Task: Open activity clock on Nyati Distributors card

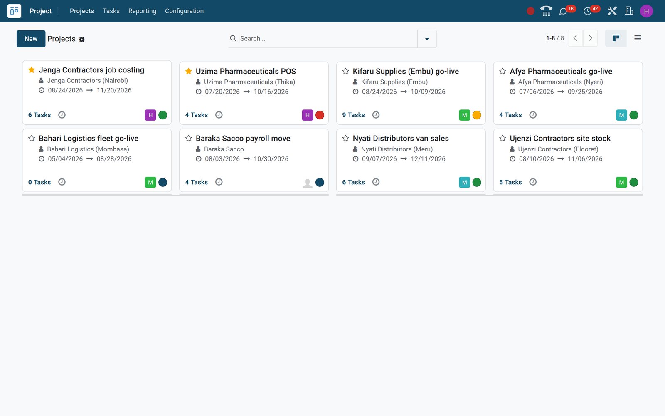Action: click(x=376, y=182)
